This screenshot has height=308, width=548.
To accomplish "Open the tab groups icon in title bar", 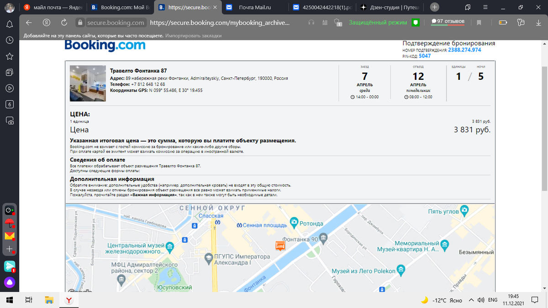I will click(468, 7).
